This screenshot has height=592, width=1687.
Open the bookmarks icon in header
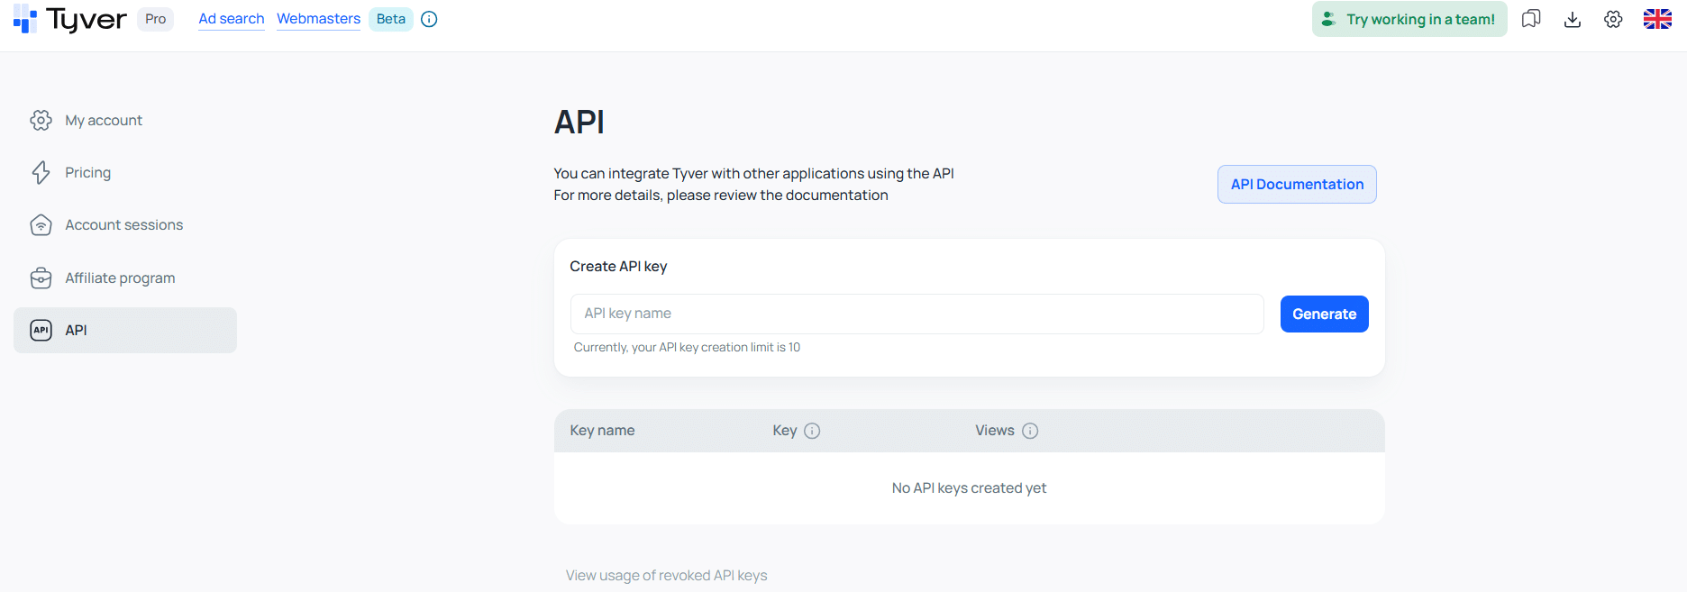click(1531, 19)
